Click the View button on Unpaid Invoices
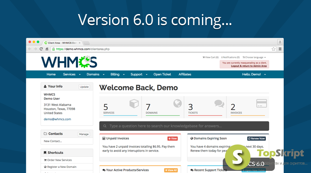The width and height of the screenshot is (311, 173). (173, 138)
